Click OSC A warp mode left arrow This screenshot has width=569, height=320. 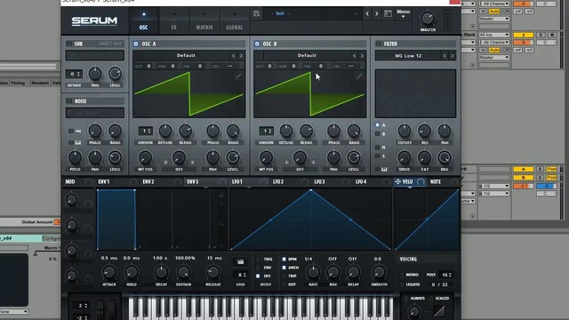click(166, 163)
